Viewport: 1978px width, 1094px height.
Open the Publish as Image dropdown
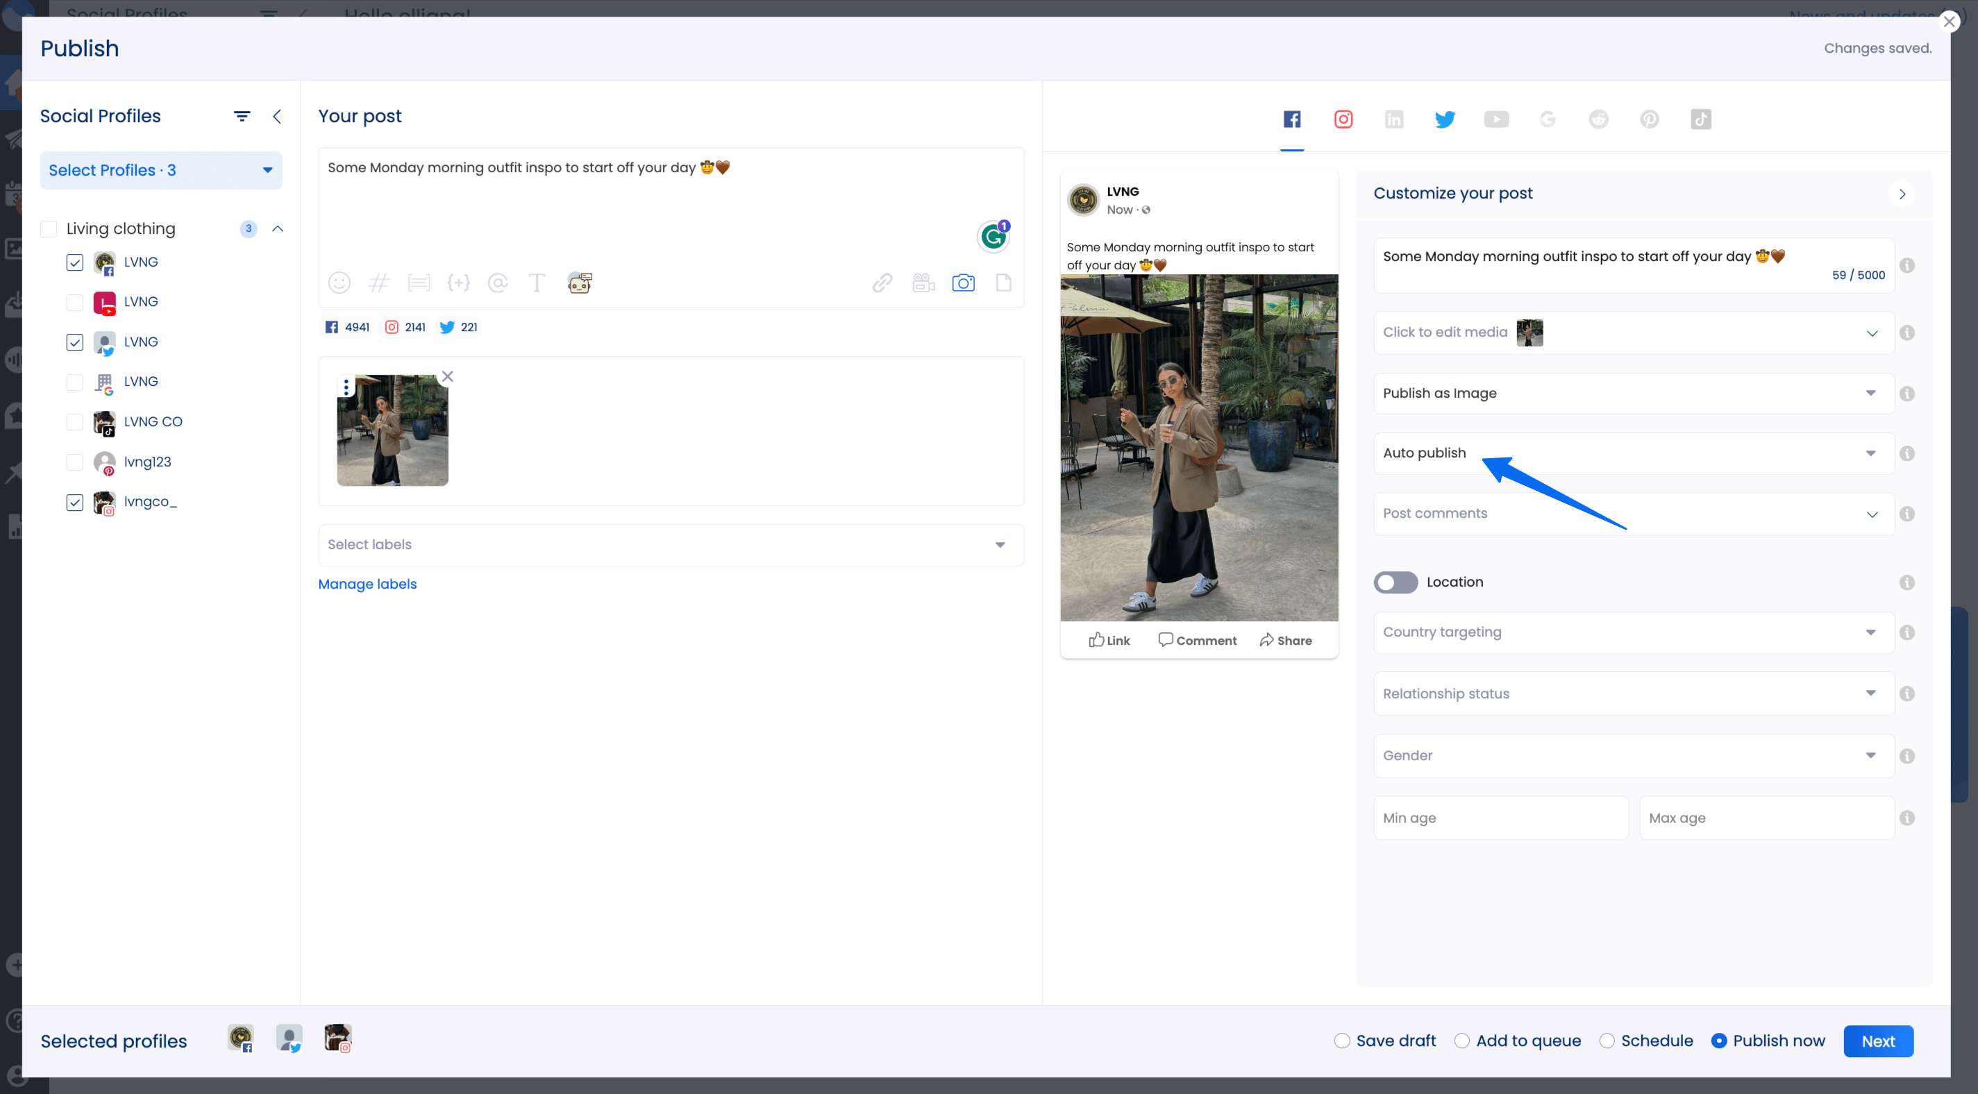coord(1632,393)
